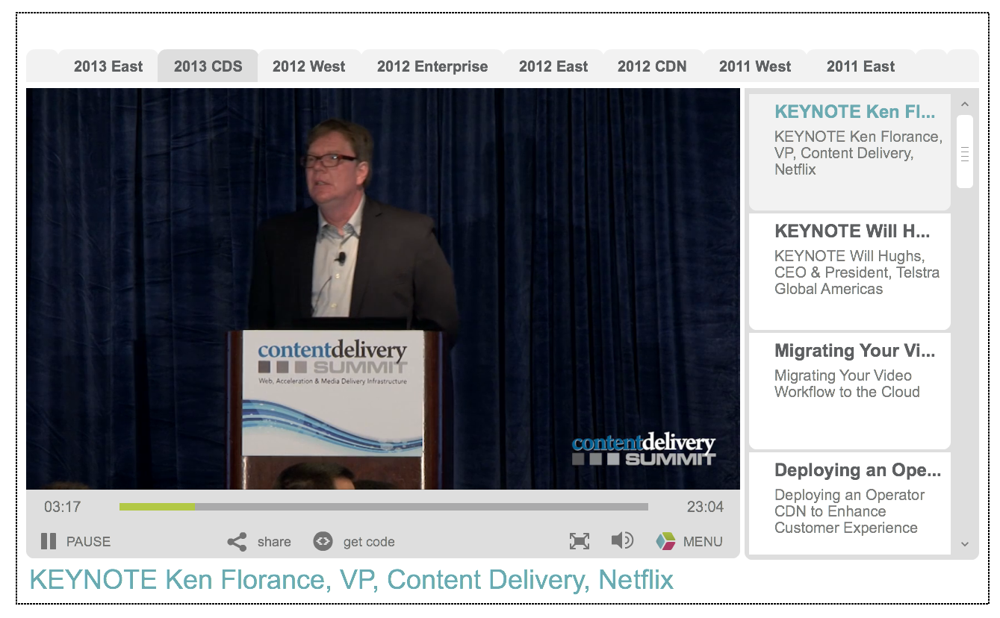Pause the video with the pause icon
The width and height of the screenshot is (1000, 618).
tap(49, 541)
